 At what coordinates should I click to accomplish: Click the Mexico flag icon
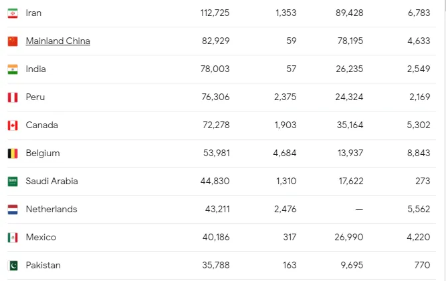click(x=13, y=238)
